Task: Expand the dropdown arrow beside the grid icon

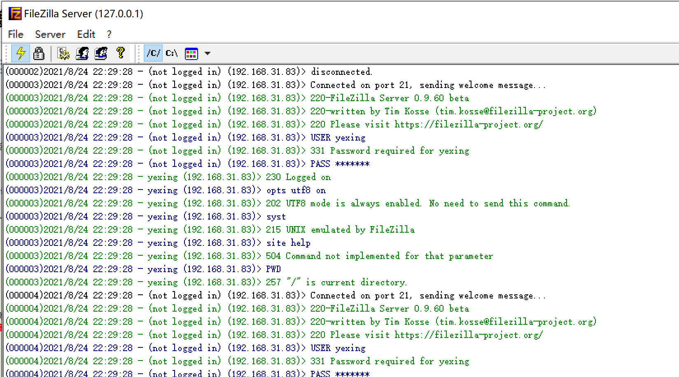Action: (208, 53)
